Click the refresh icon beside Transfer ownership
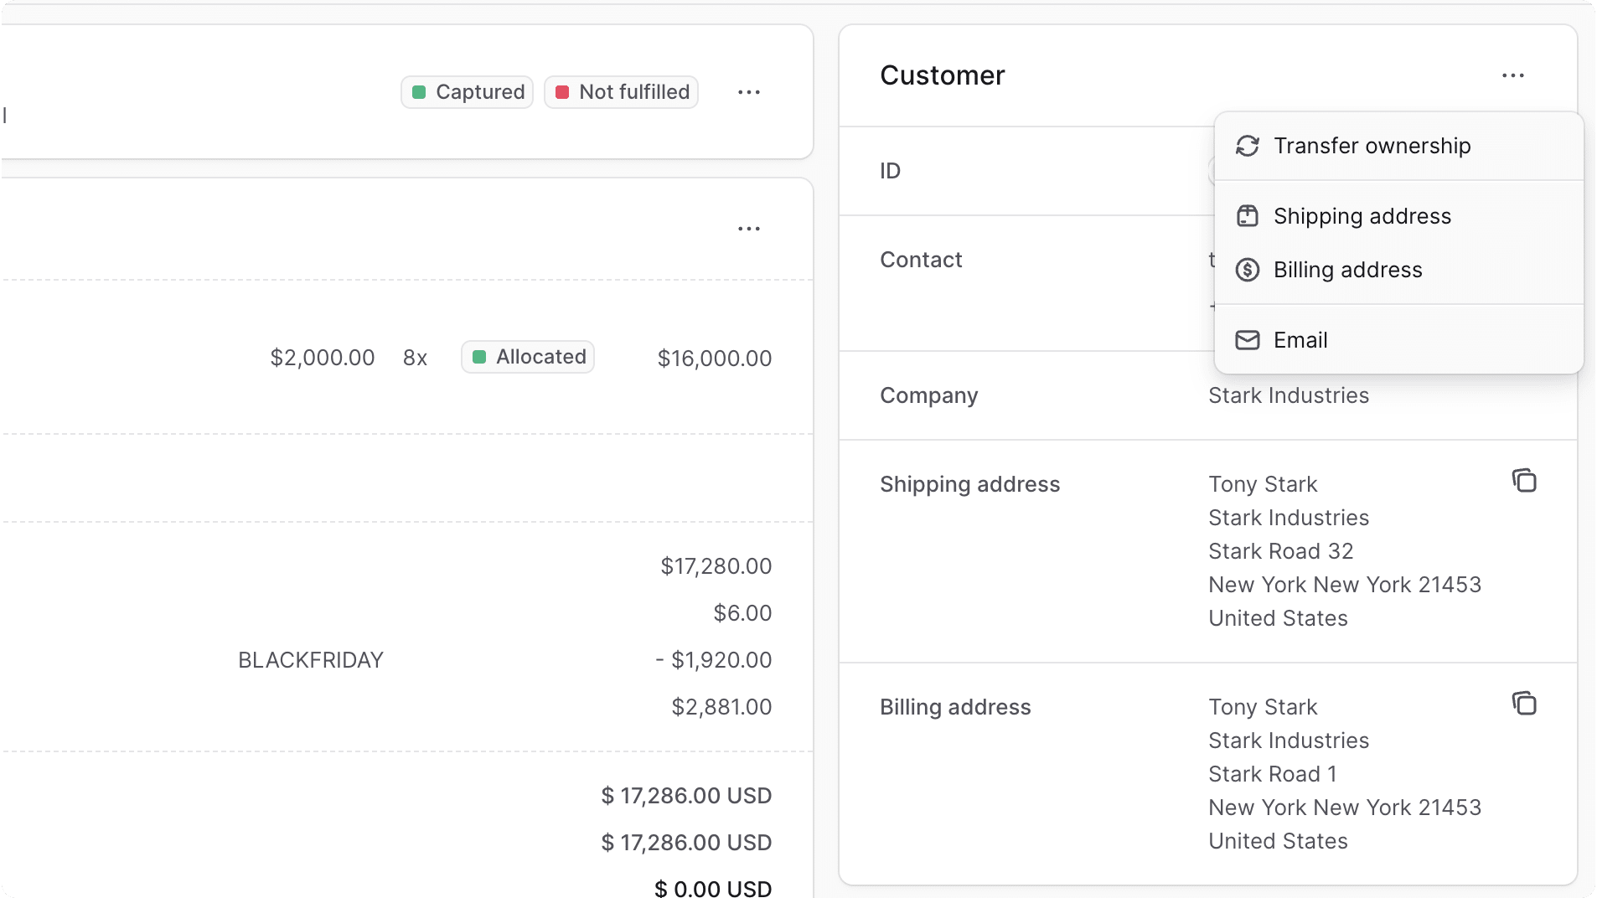The image size is (1597, 898). pyautogui.click(x=1248, y=146)
